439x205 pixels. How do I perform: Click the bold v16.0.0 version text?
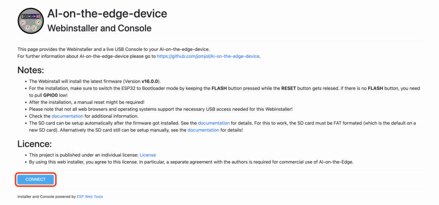(153, 81)
